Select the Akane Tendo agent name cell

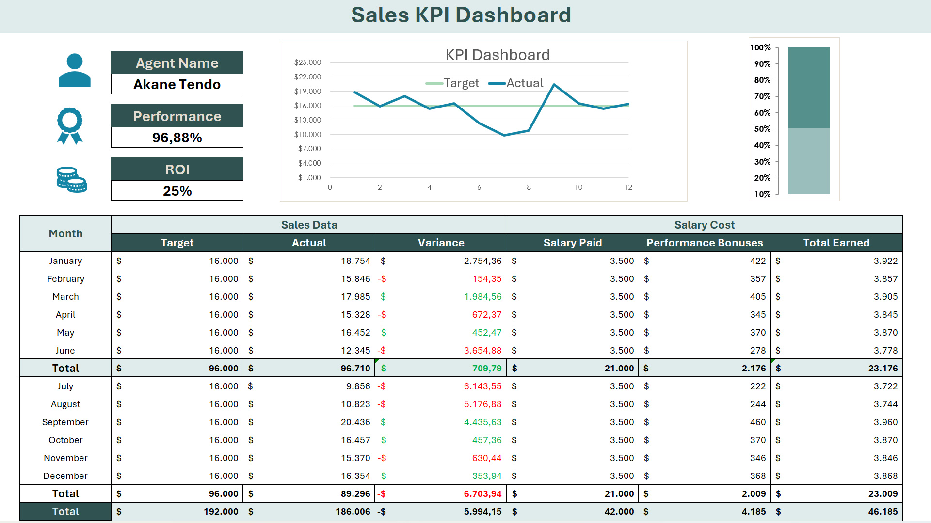pyautogui.click(x=177, y=84)
